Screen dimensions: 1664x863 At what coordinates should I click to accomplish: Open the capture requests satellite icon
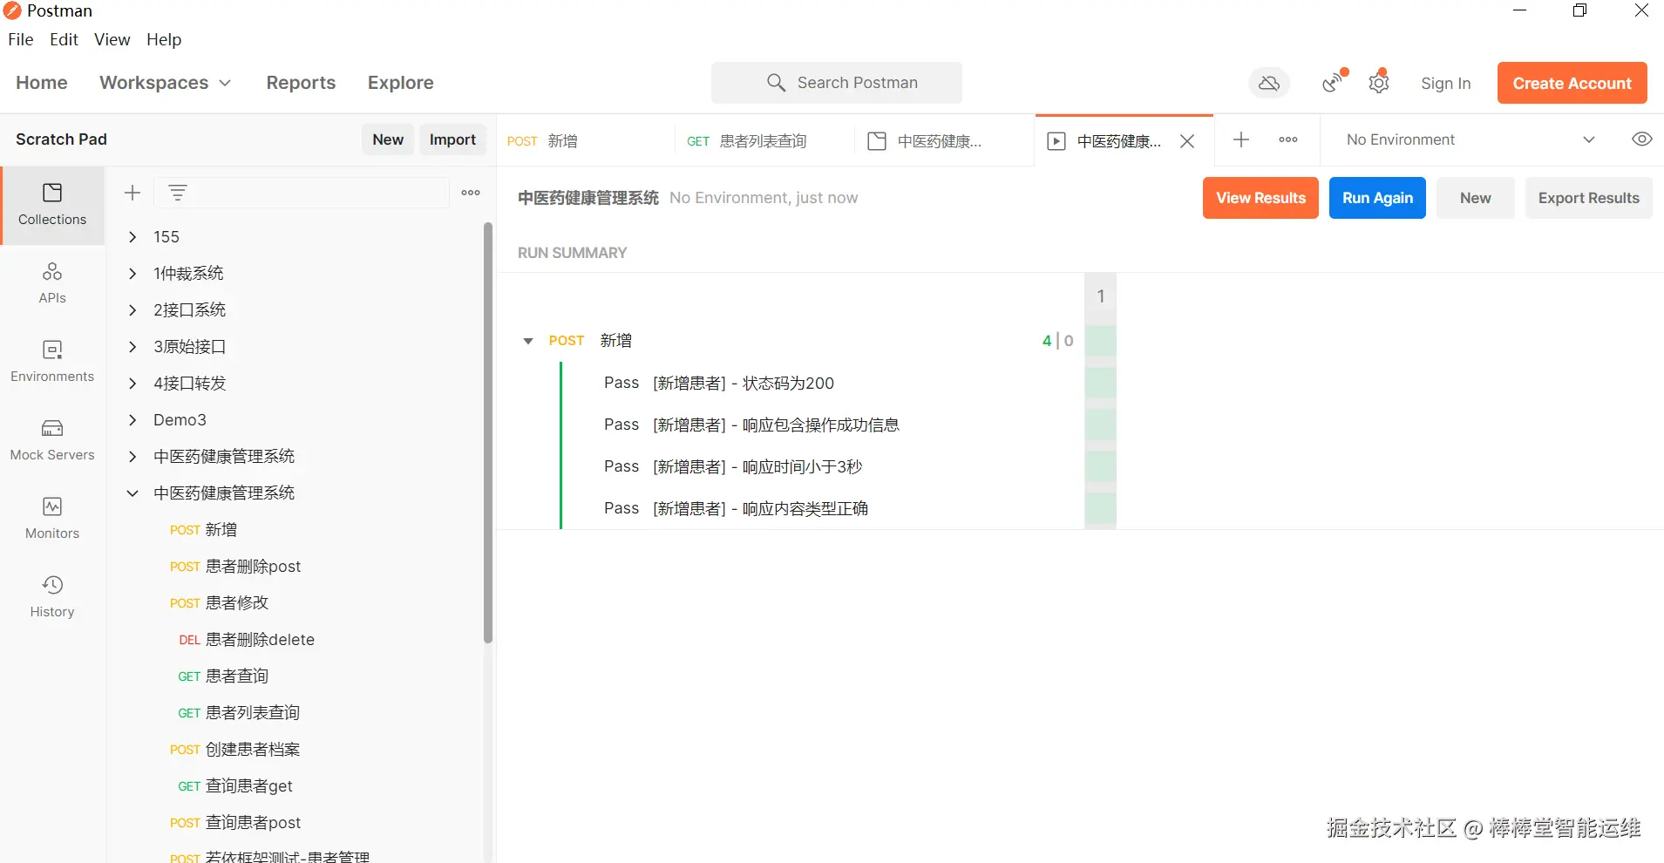tap(1334, 82)
